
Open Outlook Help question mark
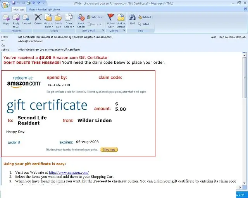click(245, 9)
